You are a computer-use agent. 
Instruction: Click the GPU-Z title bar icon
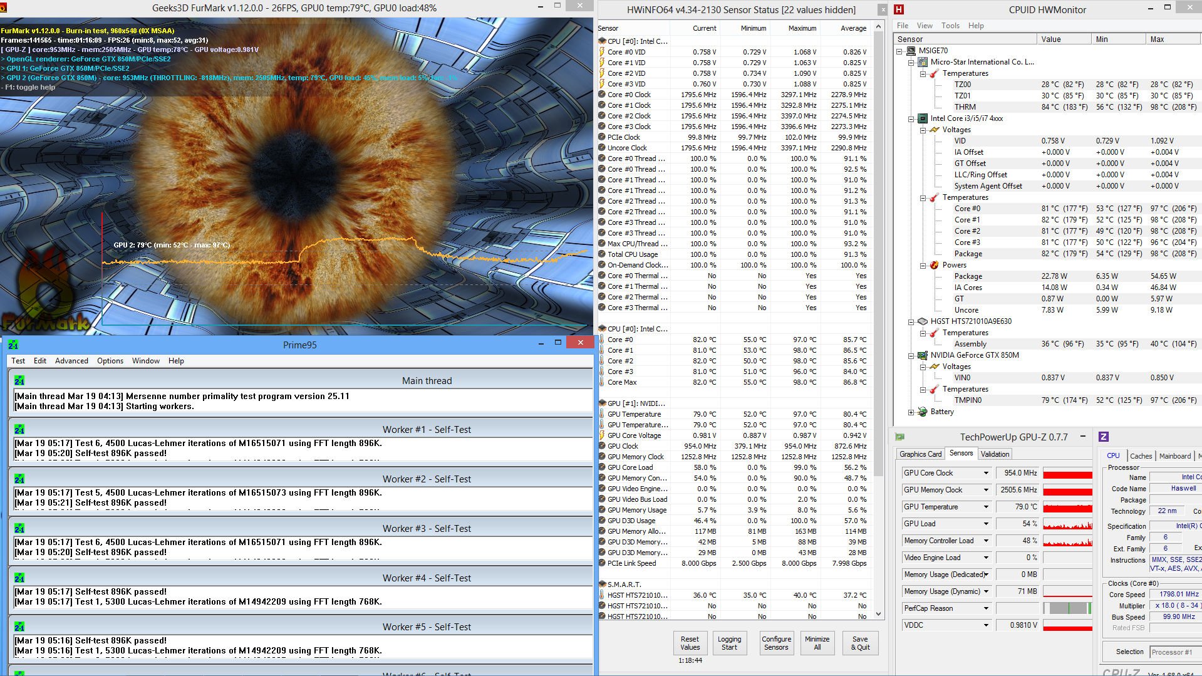click(900, 437)
